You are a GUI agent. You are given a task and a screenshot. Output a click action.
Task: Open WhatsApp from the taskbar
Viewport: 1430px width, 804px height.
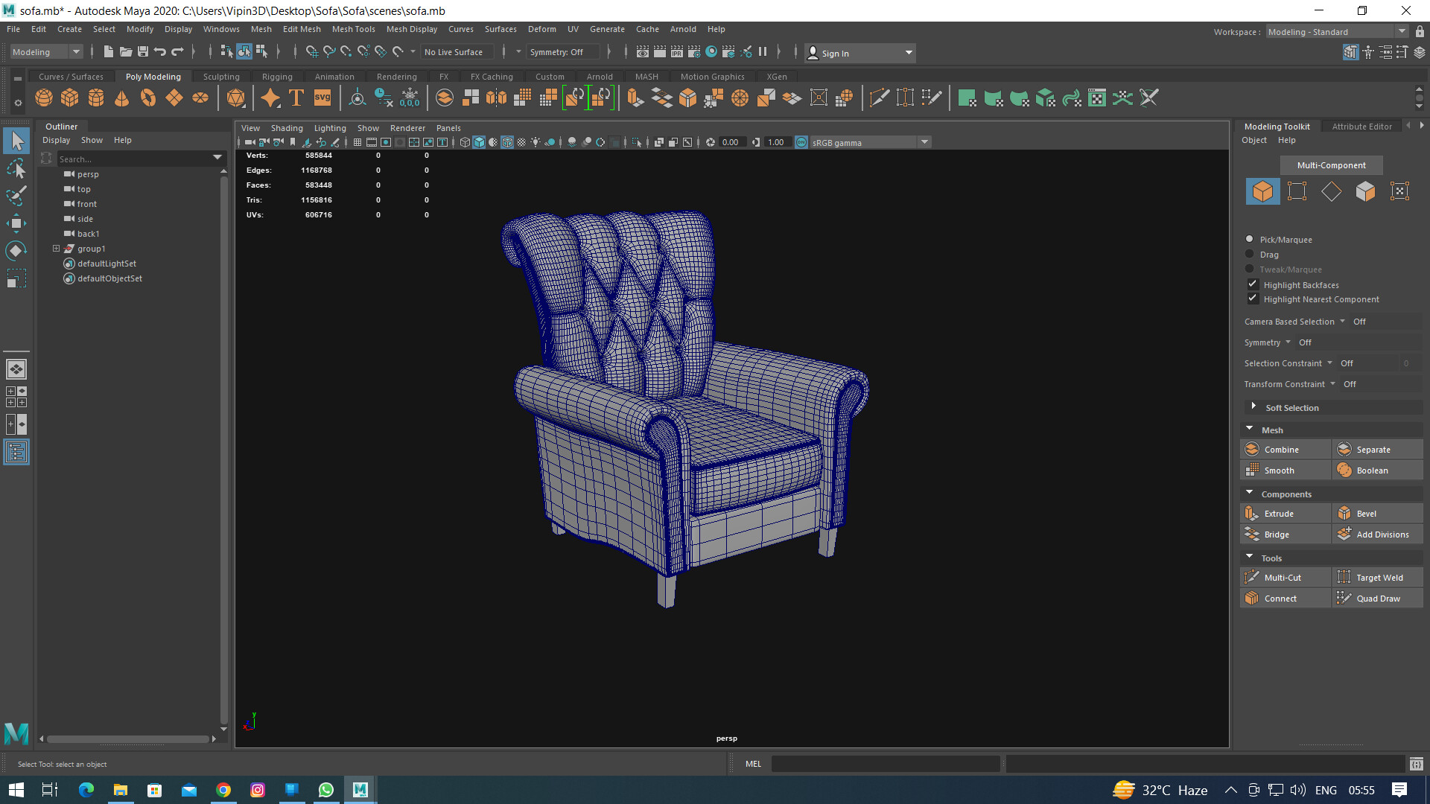point(325,790)
